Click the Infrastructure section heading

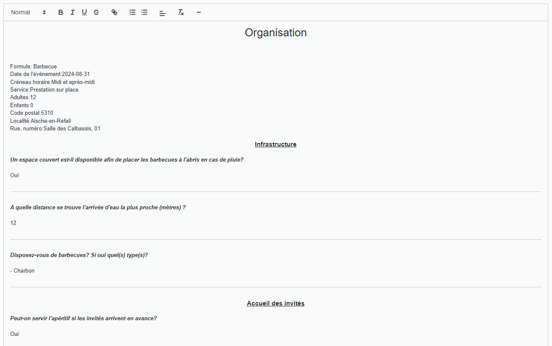click(x=276, y=144)
